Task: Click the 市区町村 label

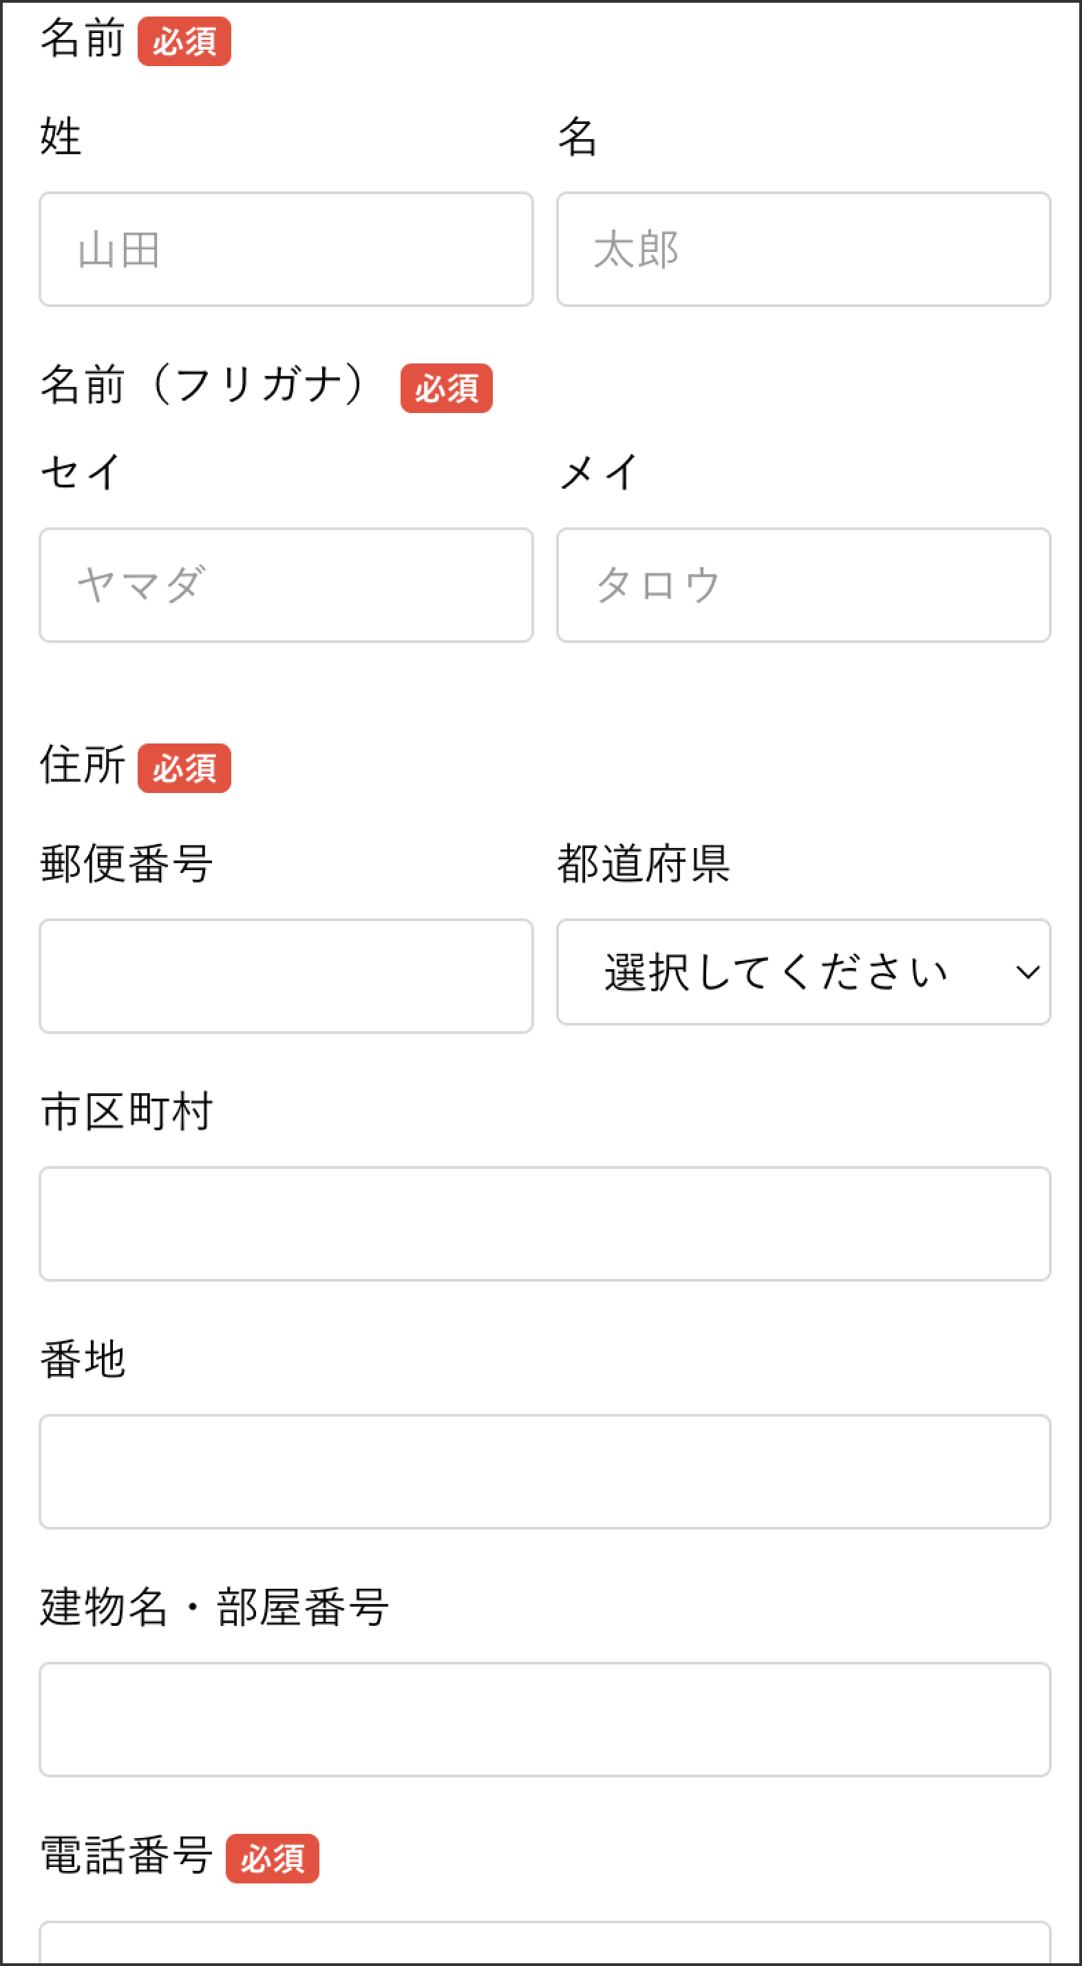Action: click(x=127, y=1111)
